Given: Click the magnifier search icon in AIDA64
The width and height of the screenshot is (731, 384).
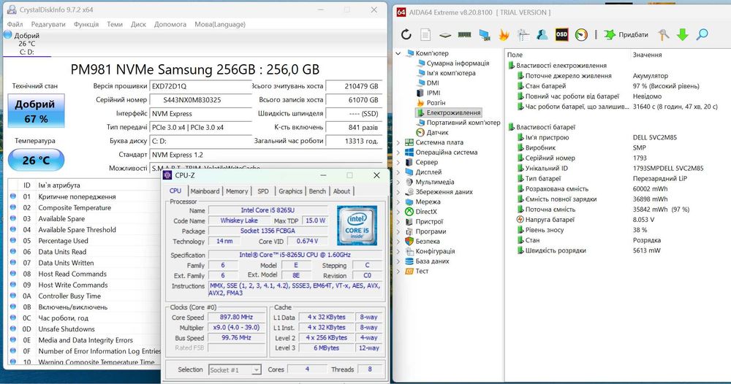Looking at the screenshot, I should [x=702, y=34].
